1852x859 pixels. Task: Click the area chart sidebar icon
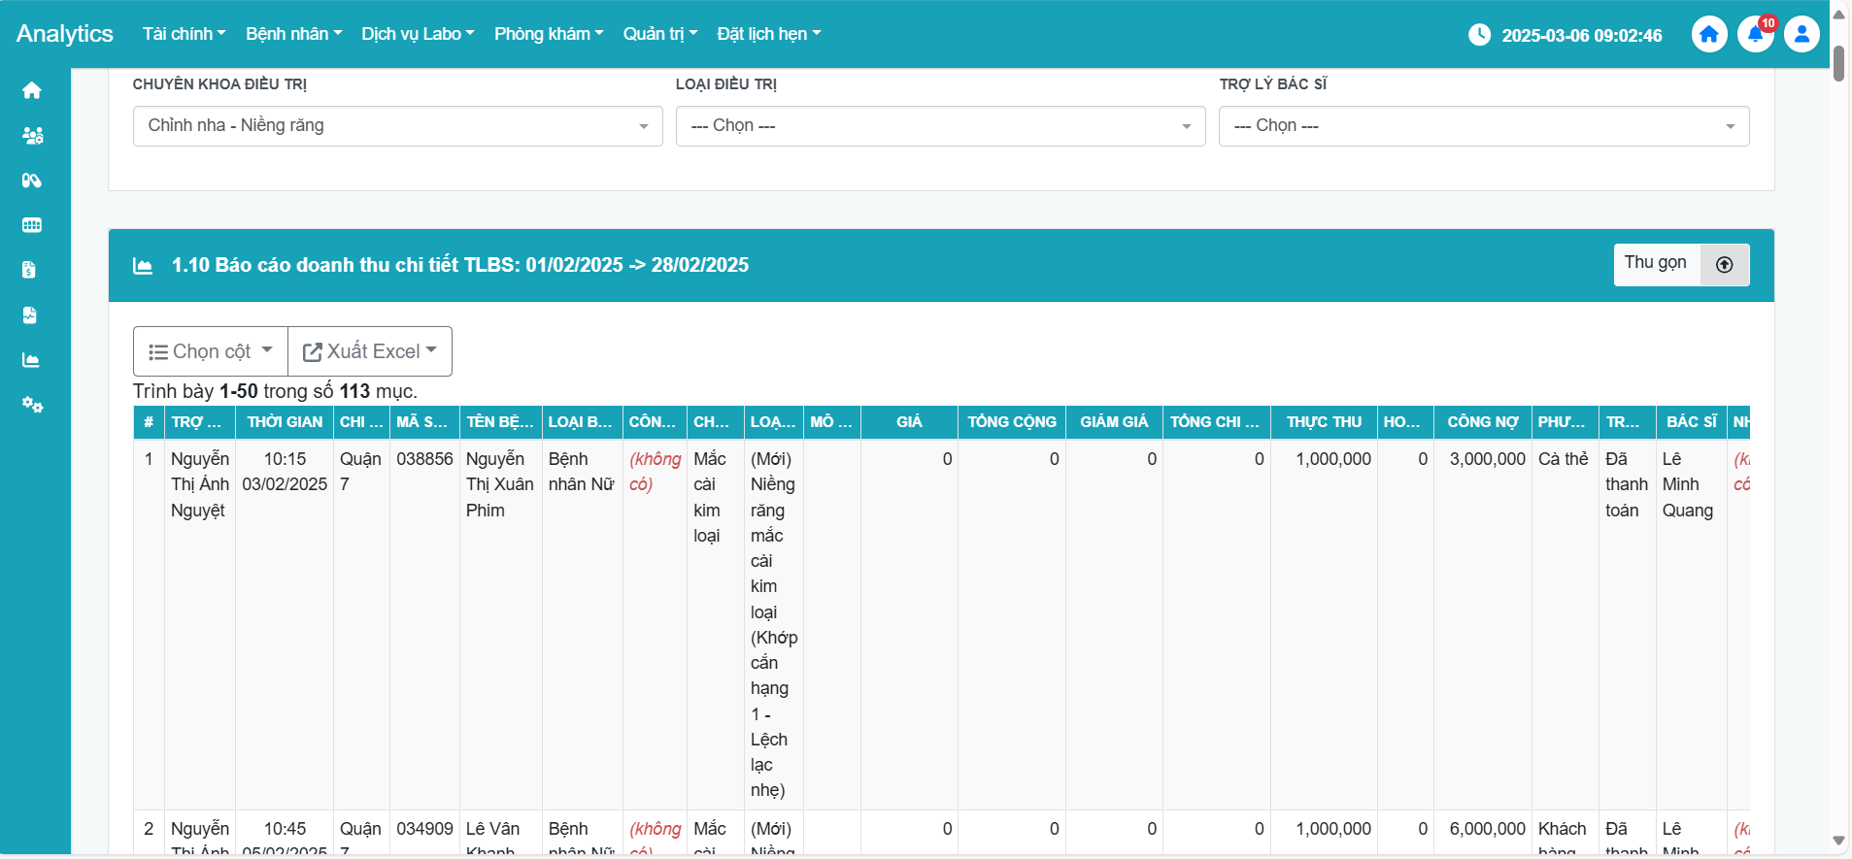(32, 360)
